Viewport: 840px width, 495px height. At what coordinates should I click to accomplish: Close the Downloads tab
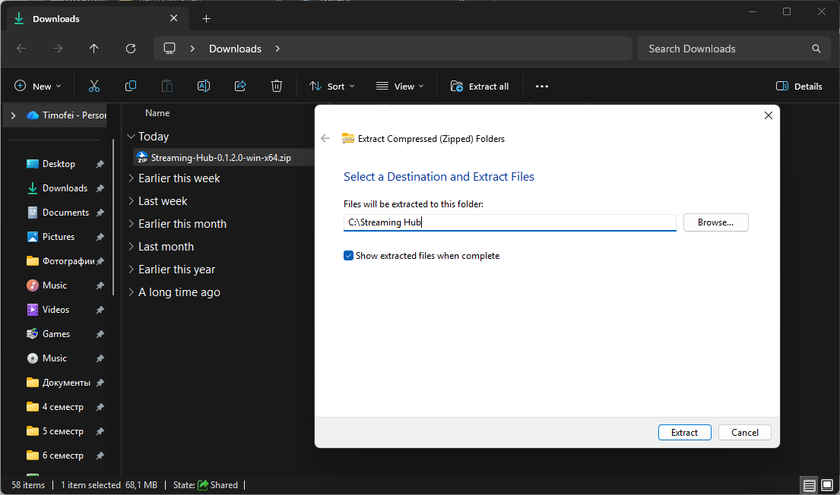click(x=173, y=18)
